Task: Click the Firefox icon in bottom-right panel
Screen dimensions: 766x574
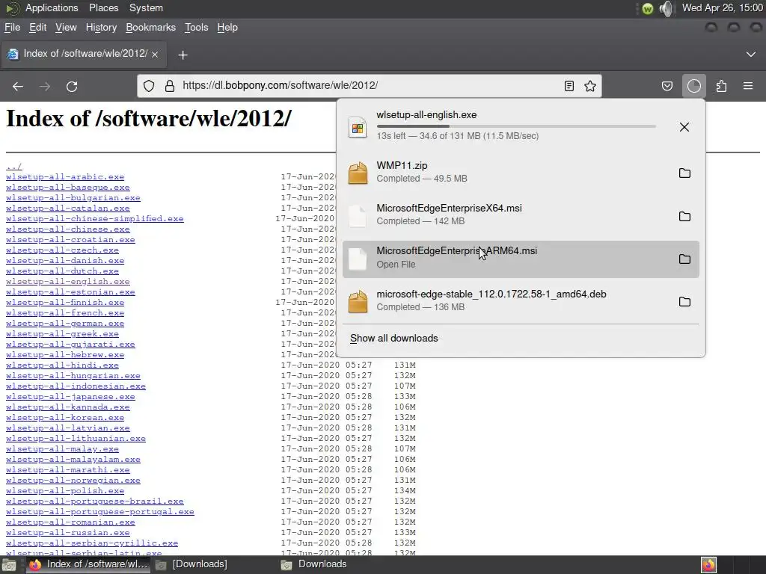Action: pyautogui.click(x=708, y=565)
